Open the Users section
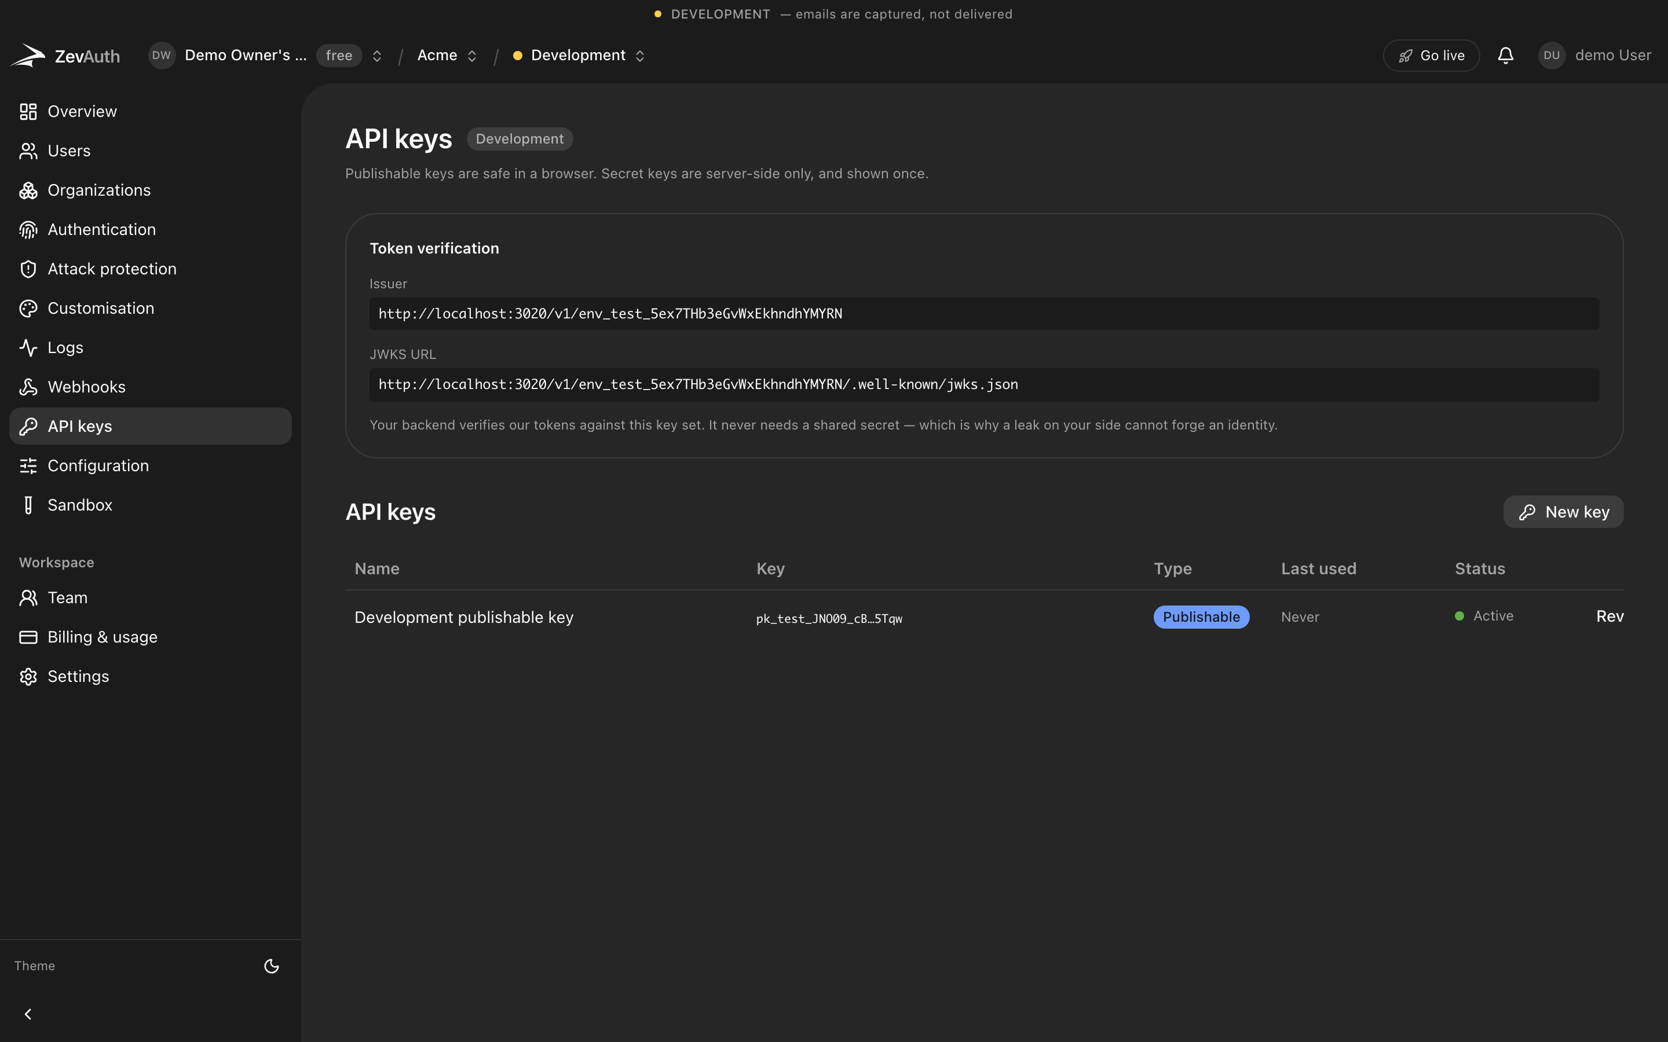The height and width of the screenshot is (1042, 1668). 150,151
